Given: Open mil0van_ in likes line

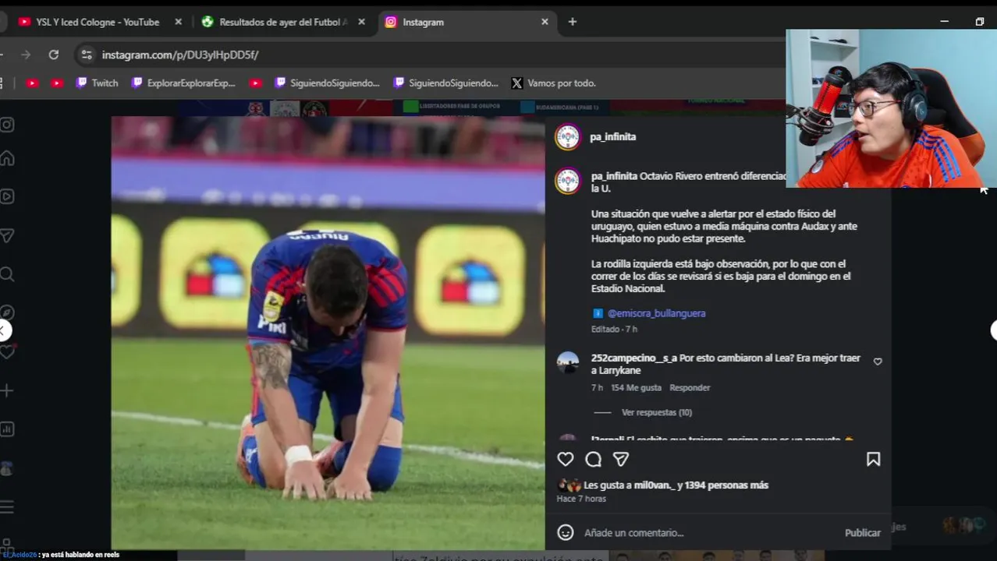Looking at the screenshot, I should pyautogui.click(x=655, y=485).
